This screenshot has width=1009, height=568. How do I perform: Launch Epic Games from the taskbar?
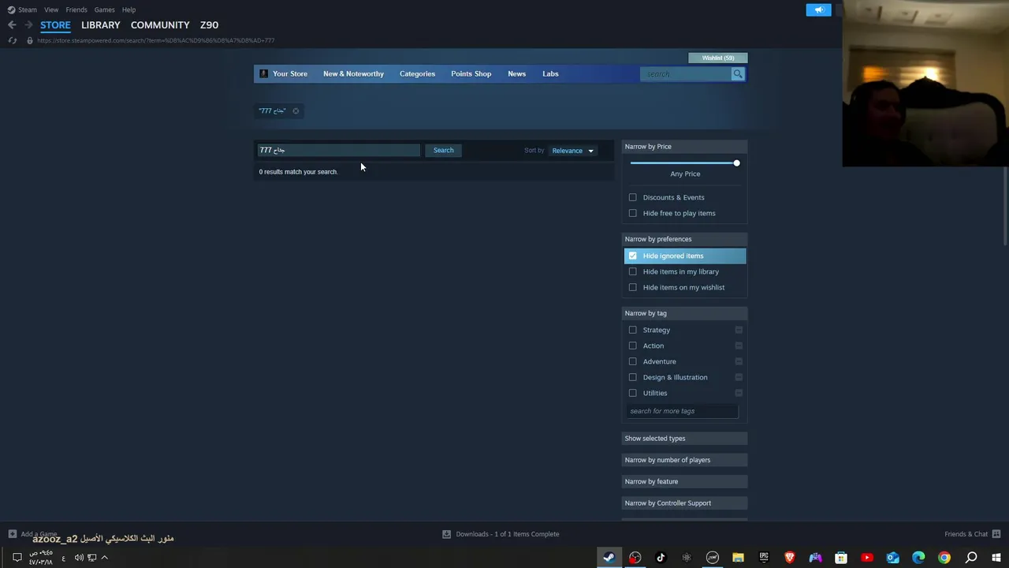(764, 558)
